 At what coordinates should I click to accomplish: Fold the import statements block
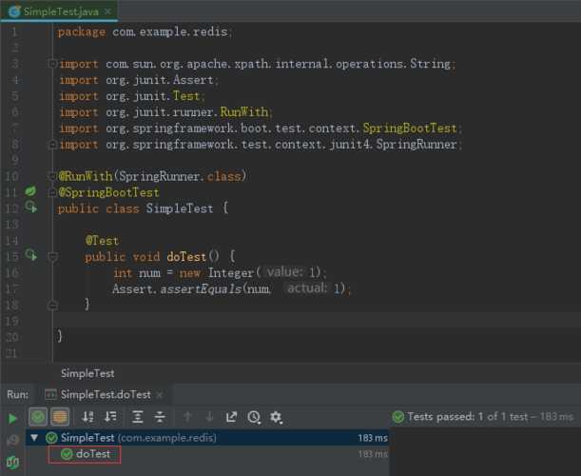click(x=51, y=64)
